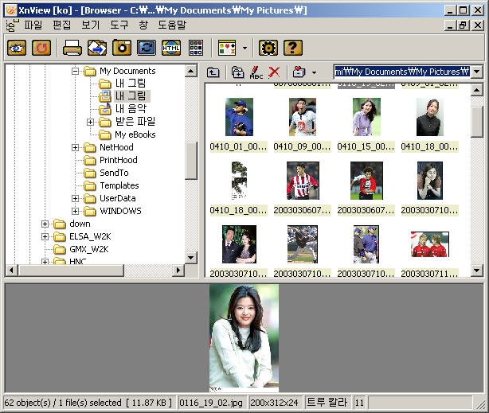Open the view mode dropdown arrow in toolbar

coord(244,48)
